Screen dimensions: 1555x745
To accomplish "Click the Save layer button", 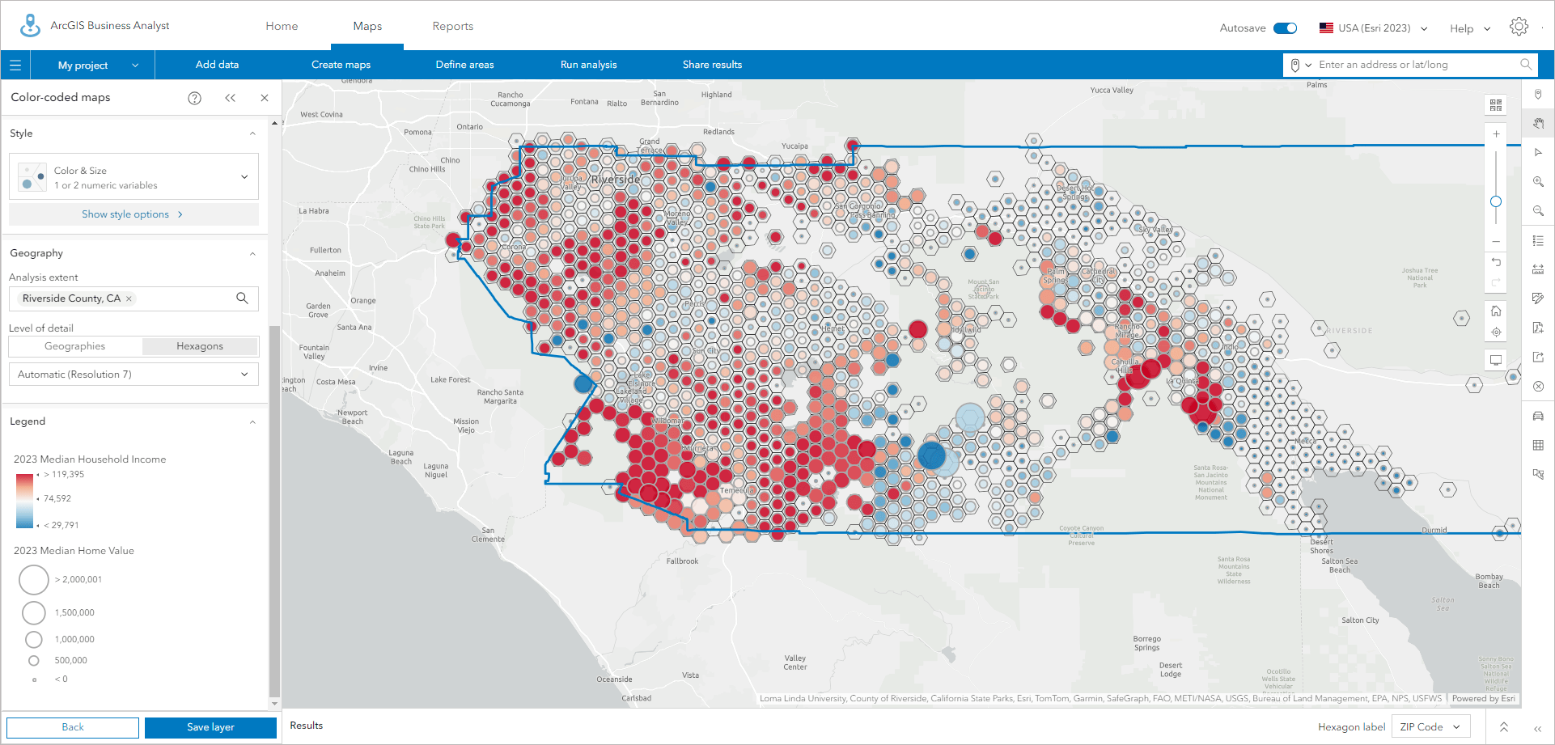I will (x=210, y=726).
